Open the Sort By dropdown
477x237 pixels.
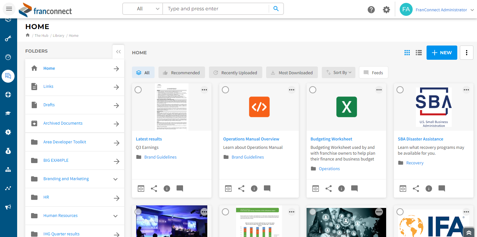click(339, 73)
